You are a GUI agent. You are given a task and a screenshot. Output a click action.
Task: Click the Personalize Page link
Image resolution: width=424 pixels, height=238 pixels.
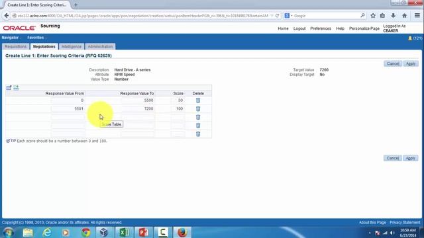tap(364, 28)
